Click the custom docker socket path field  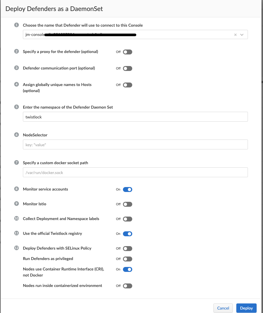click(x=135, y=172)
